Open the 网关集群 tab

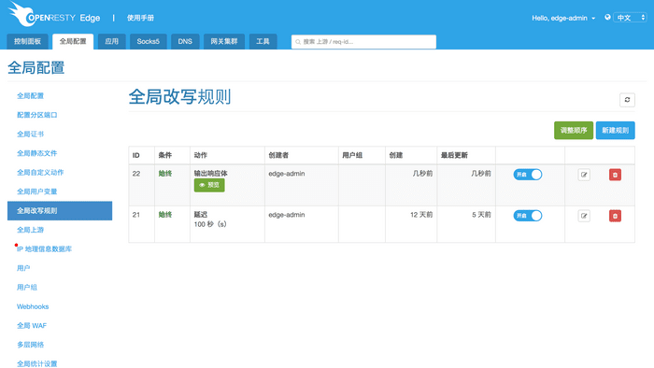pyautogui.click(x=224, y=42)
